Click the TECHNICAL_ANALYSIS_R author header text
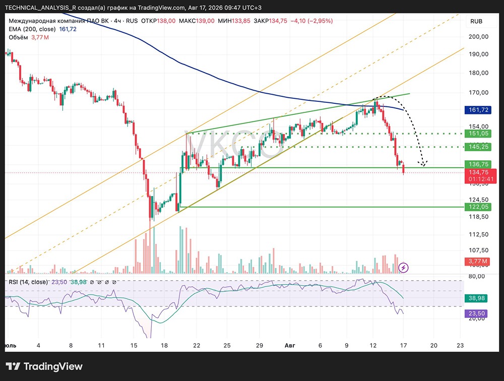 (x=40, y=8)
